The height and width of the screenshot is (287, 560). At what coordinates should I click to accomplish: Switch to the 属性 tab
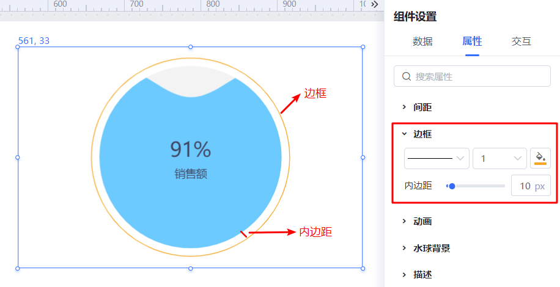tap(472, 42)
